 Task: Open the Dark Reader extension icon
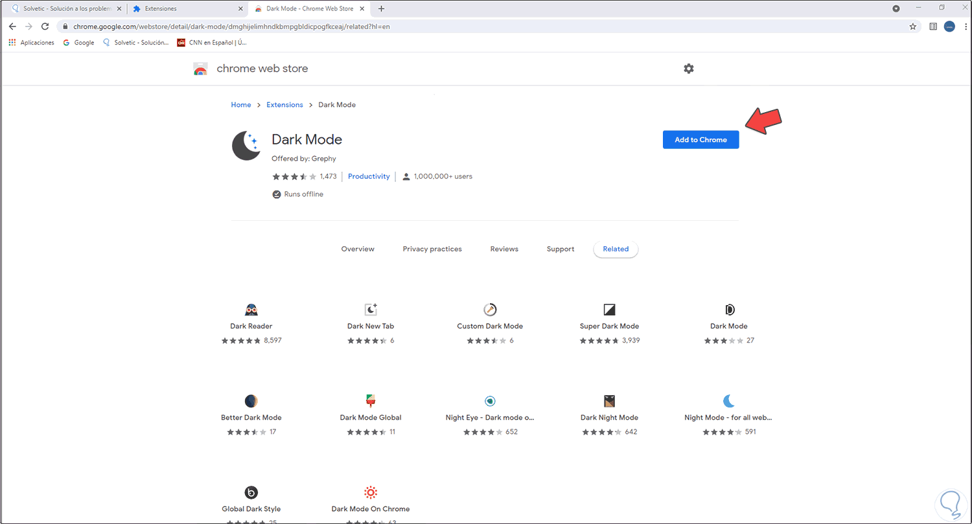tap(251, 310)
